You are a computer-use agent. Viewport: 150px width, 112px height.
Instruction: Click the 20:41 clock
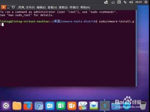pos(139,2)
